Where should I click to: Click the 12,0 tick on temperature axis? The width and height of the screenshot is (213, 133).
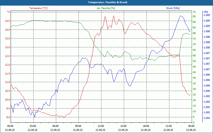pyautogui.click(x=7, y=65)
